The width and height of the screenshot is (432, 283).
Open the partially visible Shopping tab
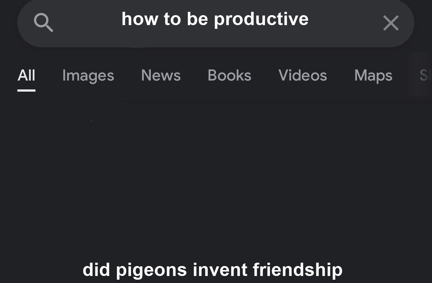[424, 76]
